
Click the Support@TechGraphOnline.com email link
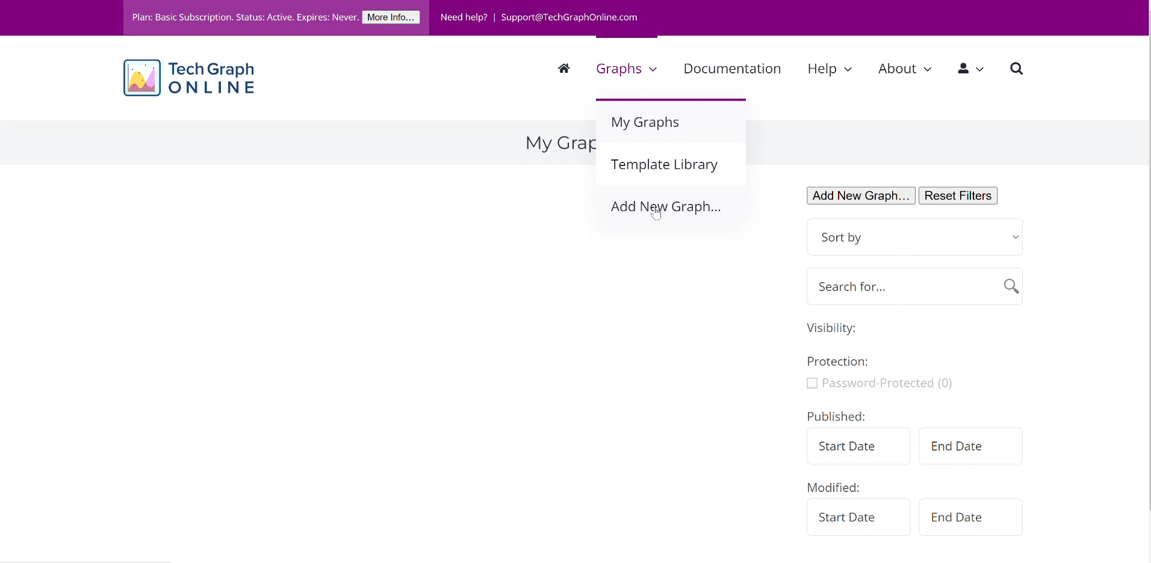(569, 17)
